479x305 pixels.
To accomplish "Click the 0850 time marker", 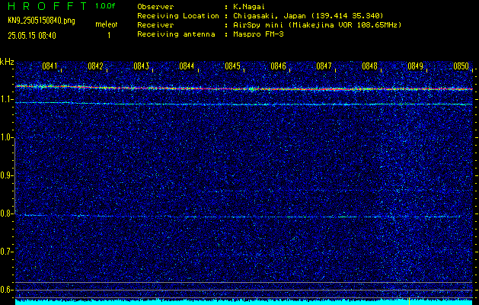I will 461,66.
